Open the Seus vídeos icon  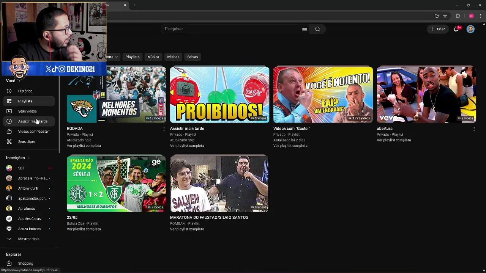[x=9, y=111]
